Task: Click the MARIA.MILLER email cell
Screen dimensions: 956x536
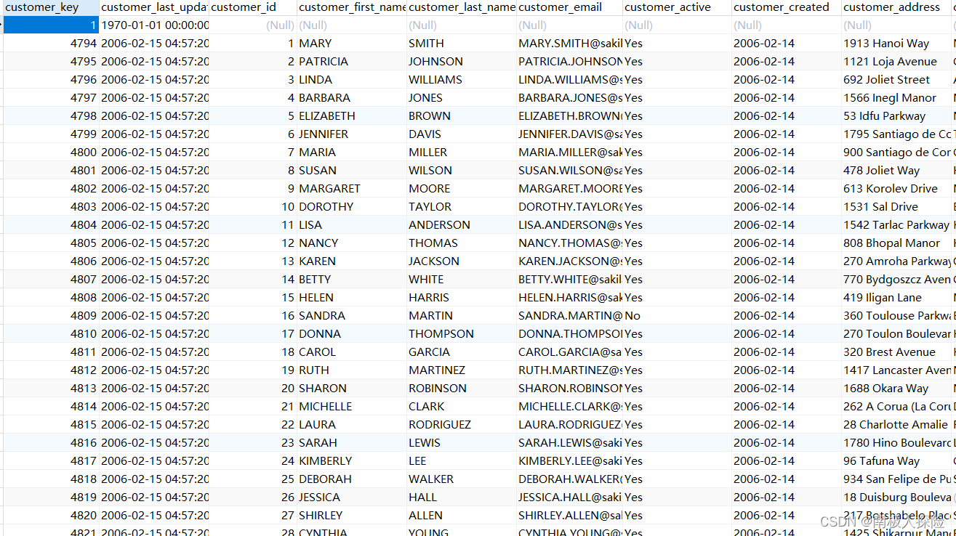Action: point(570,152)
